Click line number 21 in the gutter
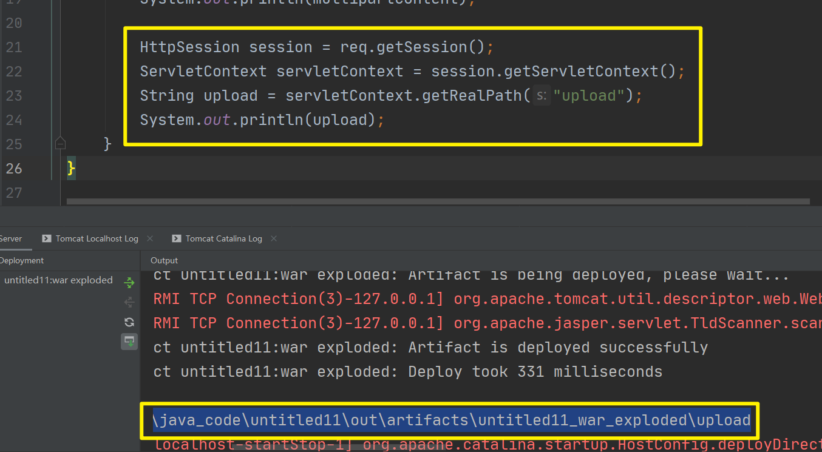This screenshot has height=452, width=822. coord(14,47)
